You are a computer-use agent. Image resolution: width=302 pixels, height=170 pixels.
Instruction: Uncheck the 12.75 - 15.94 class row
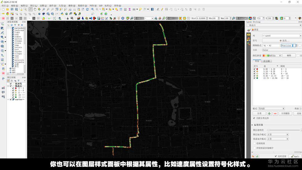point(254,78)
